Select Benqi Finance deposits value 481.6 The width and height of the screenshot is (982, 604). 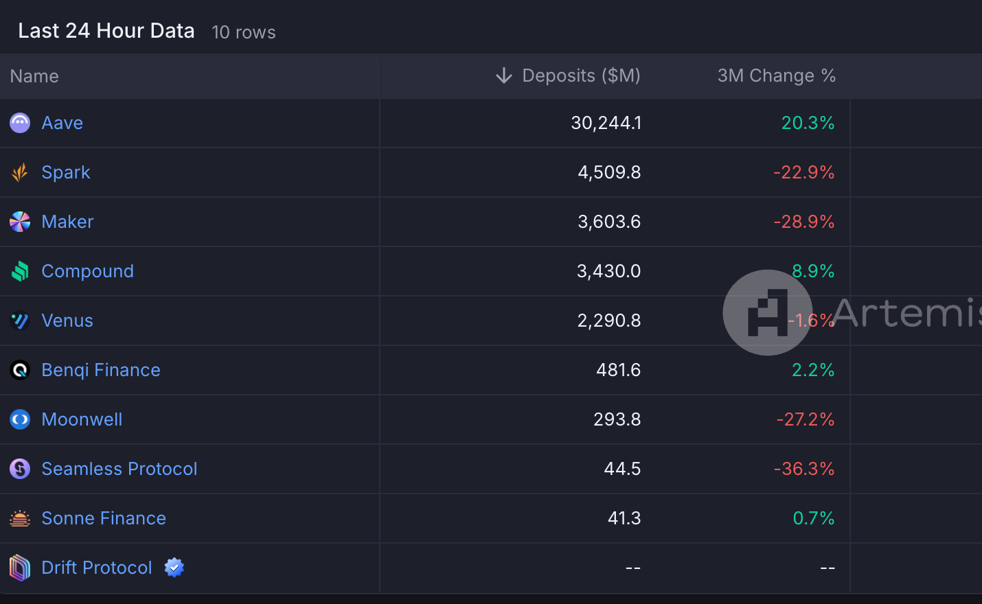[x=618, y=370]
